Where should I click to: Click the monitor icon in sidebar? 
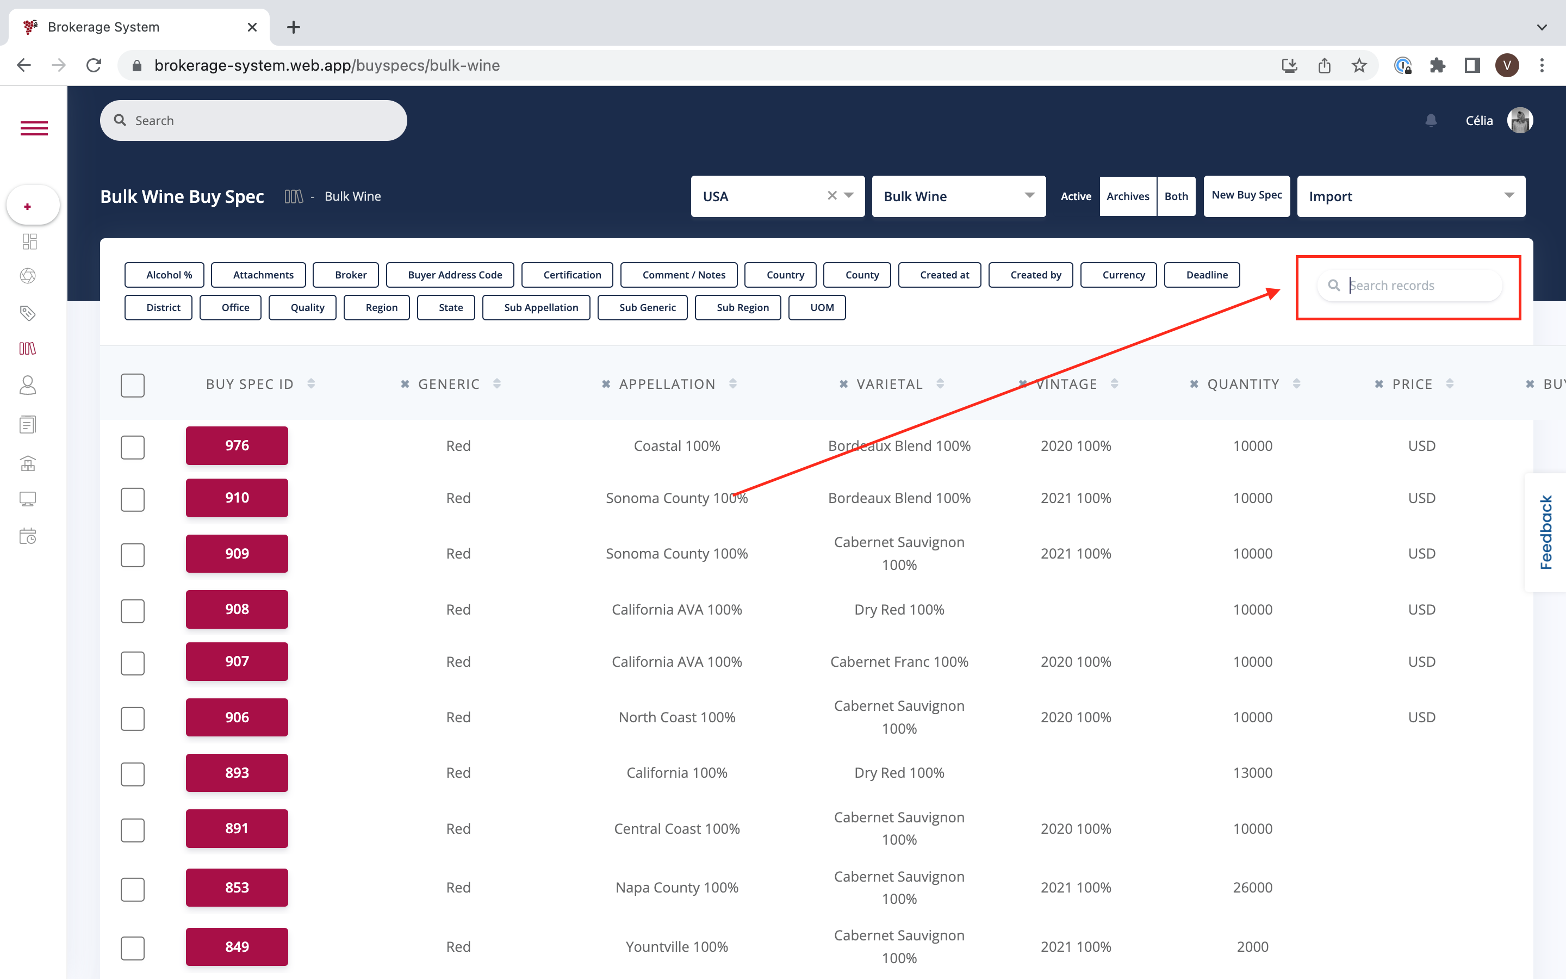point(27,499)
